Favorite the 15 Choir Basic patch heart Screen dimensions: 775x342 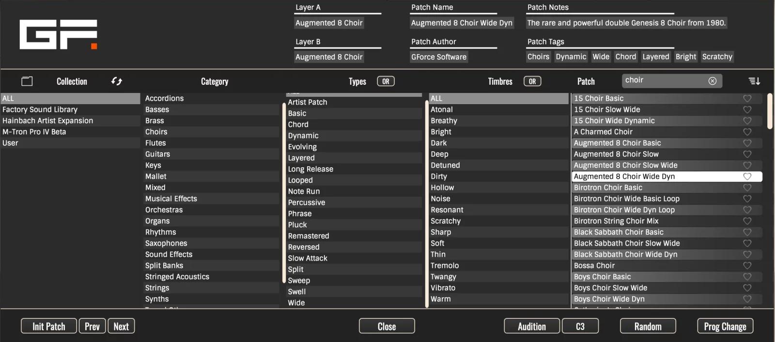click(747, 98)
